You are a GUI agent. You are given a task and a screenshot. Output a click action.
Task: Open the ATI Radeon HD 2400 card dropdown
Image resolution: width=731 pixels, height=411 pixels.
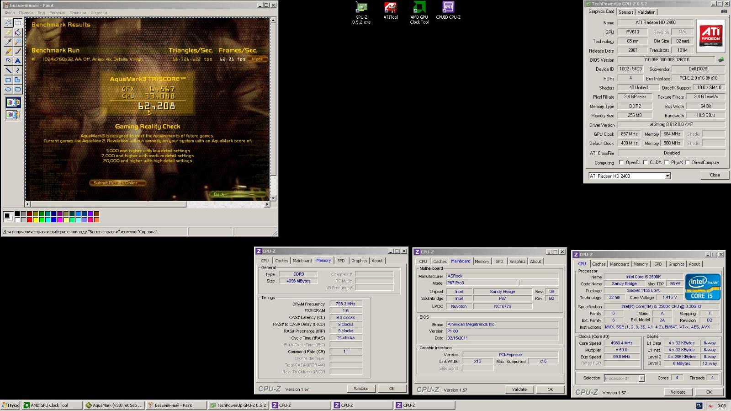tap(667, 176)
